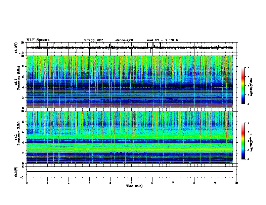Click inside the ch.1 spectrogram panel

pyautogui.click(x=130, y=82)
